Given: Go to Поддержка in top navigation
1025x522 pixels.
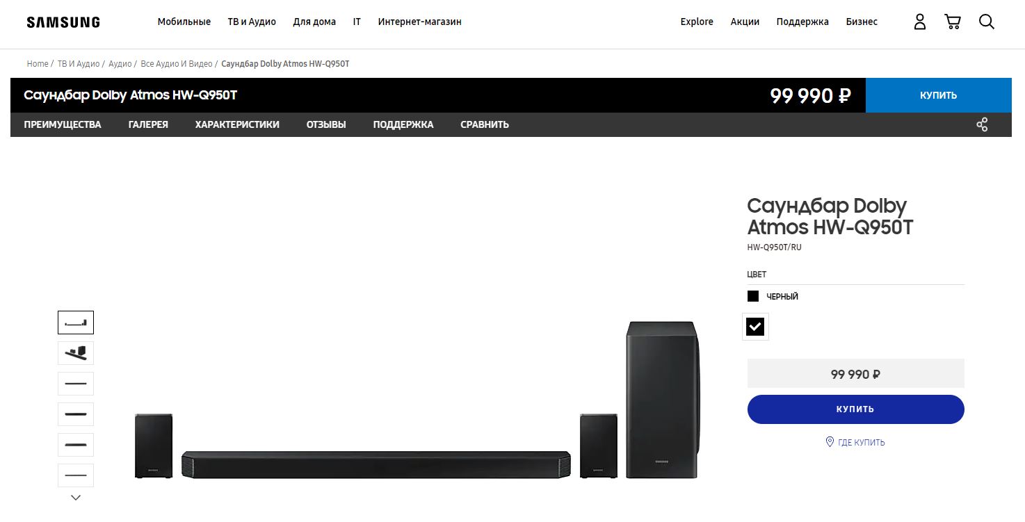Looking at the screenshot, I should (x=802, y=22).
